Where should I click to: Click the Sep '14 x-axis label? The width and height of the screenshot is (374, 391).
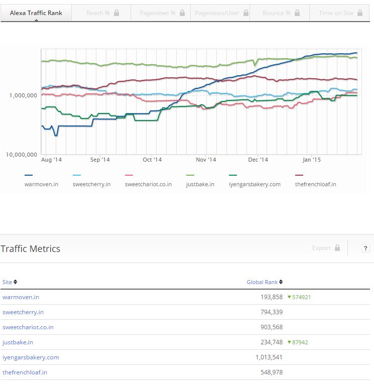[100, 160]
